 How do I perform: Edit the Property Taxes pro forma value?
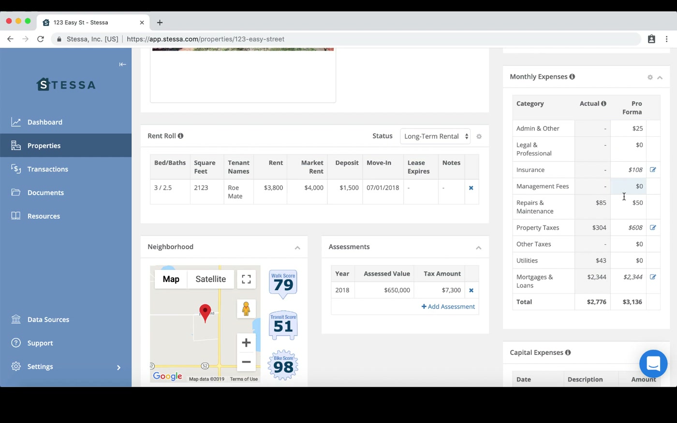653,227
